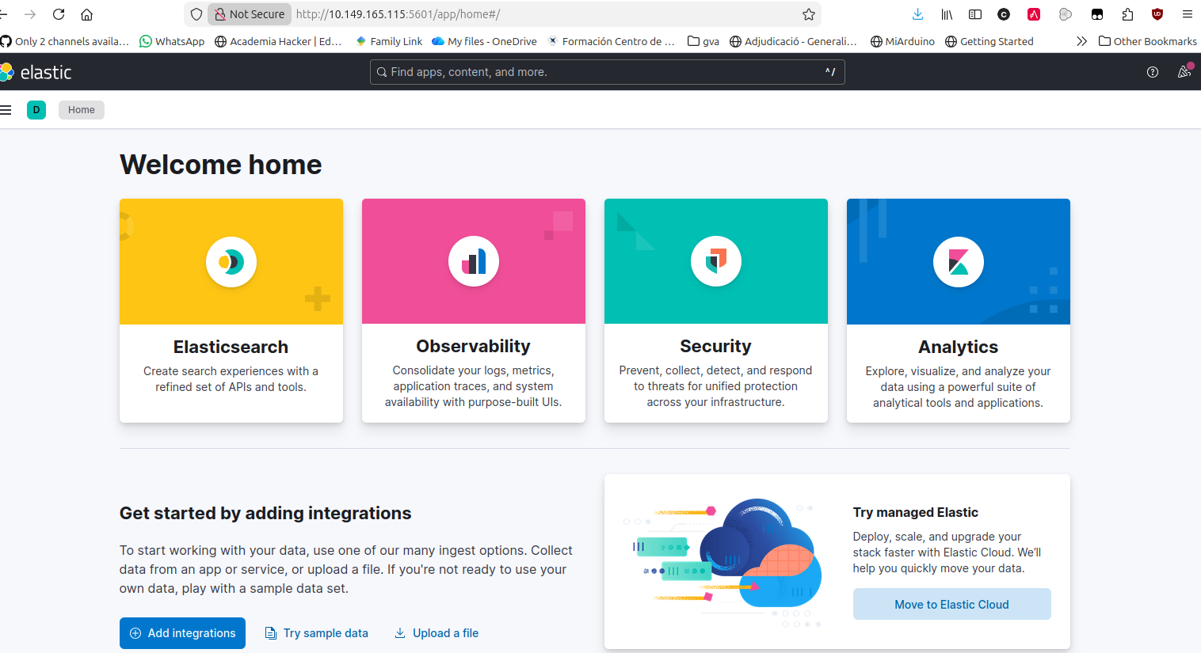Viewport: 1201px width, 653px height.
Task: Click Add integrations button
Action: pos(182,633)
